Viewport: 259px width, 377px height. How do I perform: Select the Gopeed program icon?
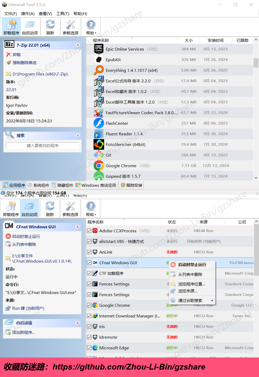[x=99, y=176]
